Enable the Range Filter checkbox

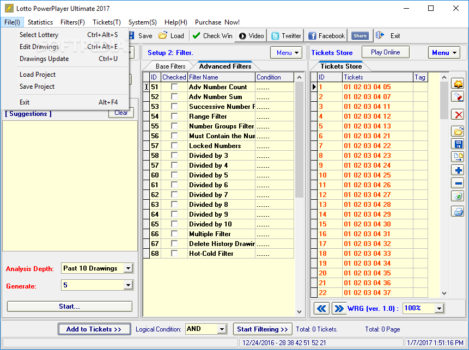(x=174, y=116)
